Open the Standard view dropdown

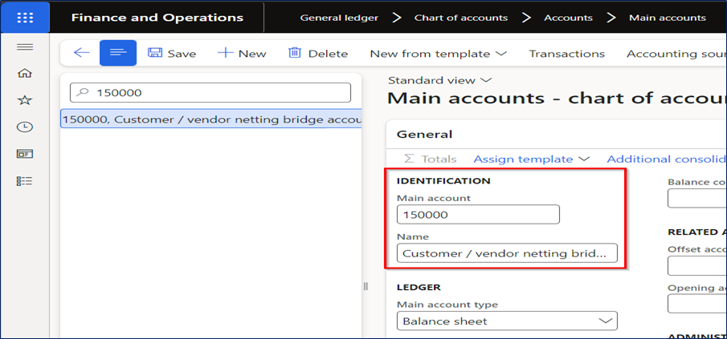439,80
